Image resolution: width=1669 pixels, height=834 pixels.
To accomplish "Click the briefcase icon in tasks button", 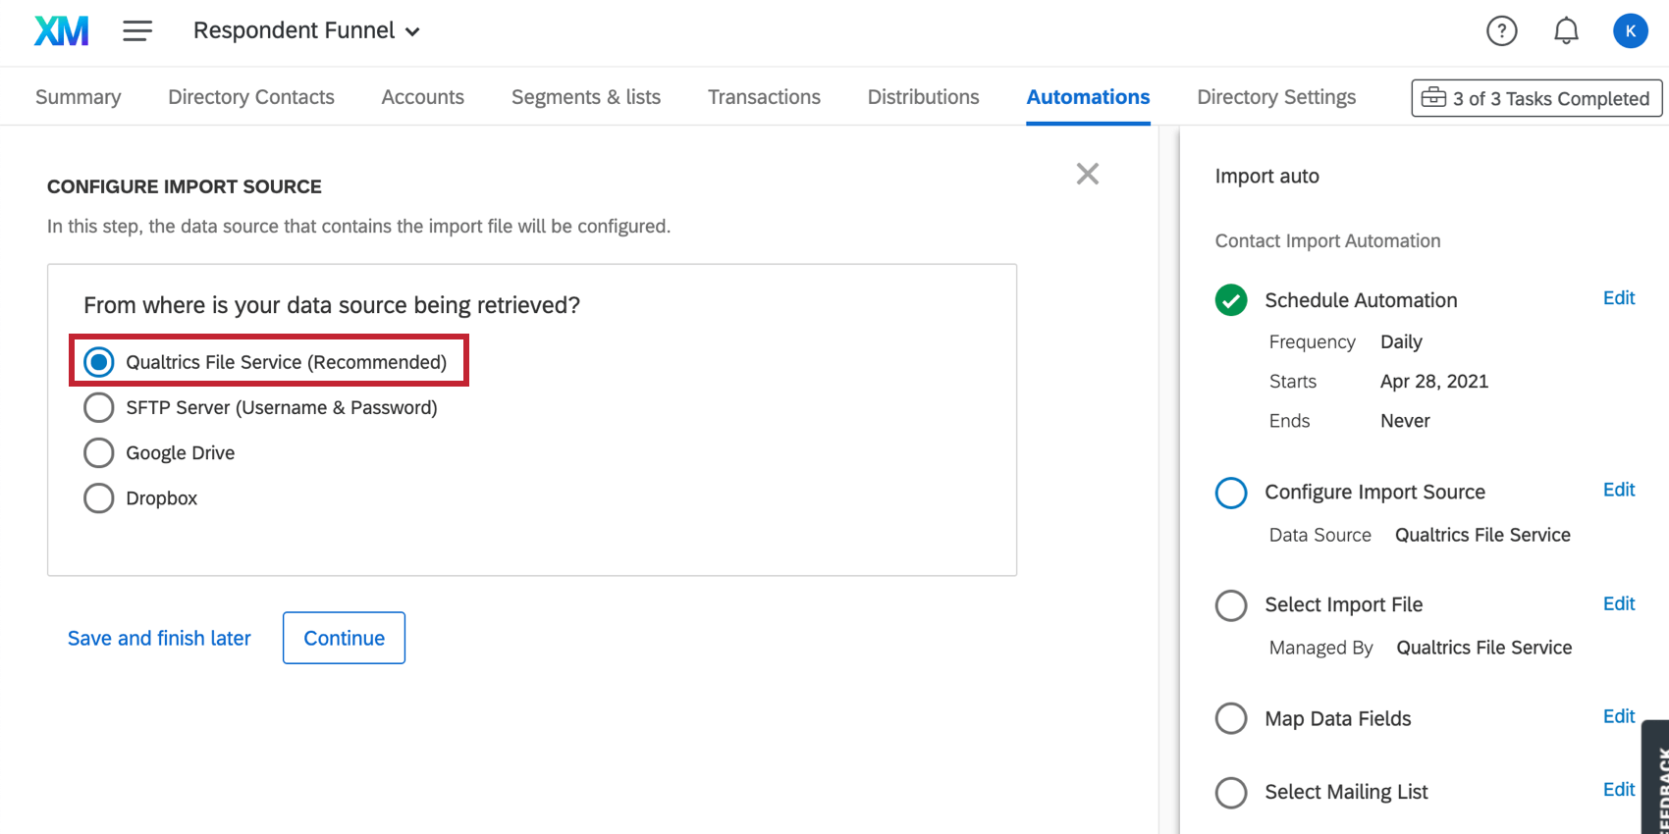I will point(1433,97).
